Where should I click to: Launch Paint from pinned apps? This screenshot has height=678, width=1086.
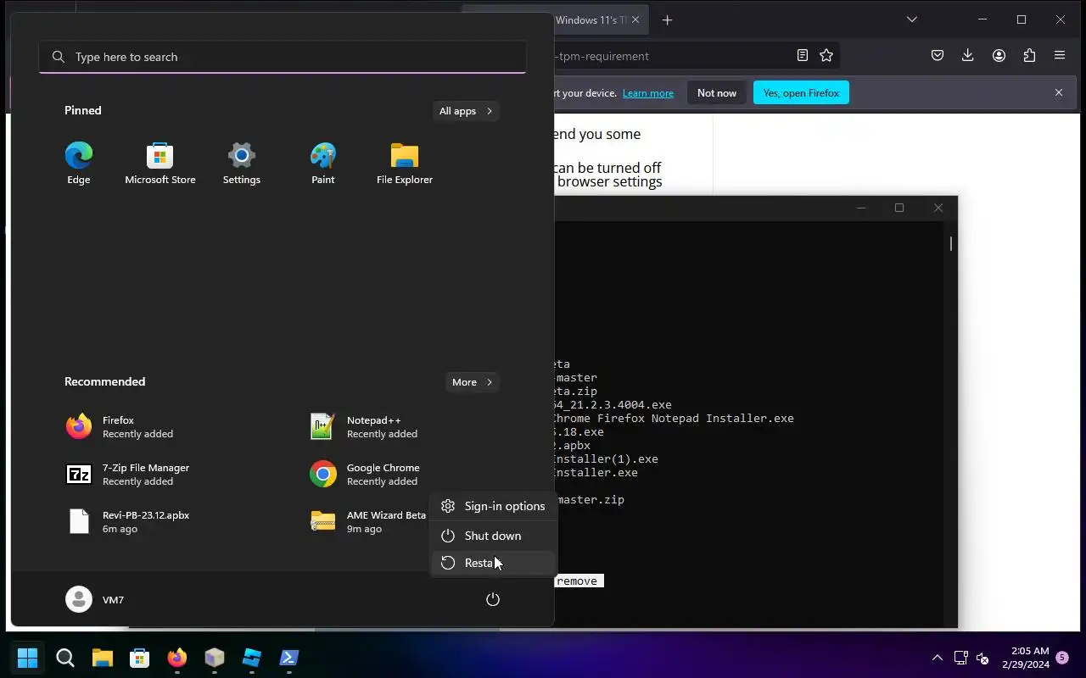[322, 164]
